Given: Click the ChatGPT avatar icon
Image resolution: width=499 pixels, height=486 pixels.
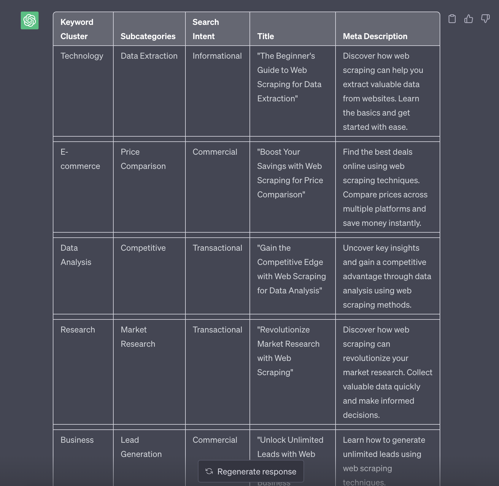Looking at the screenshot, I should 30,20.
